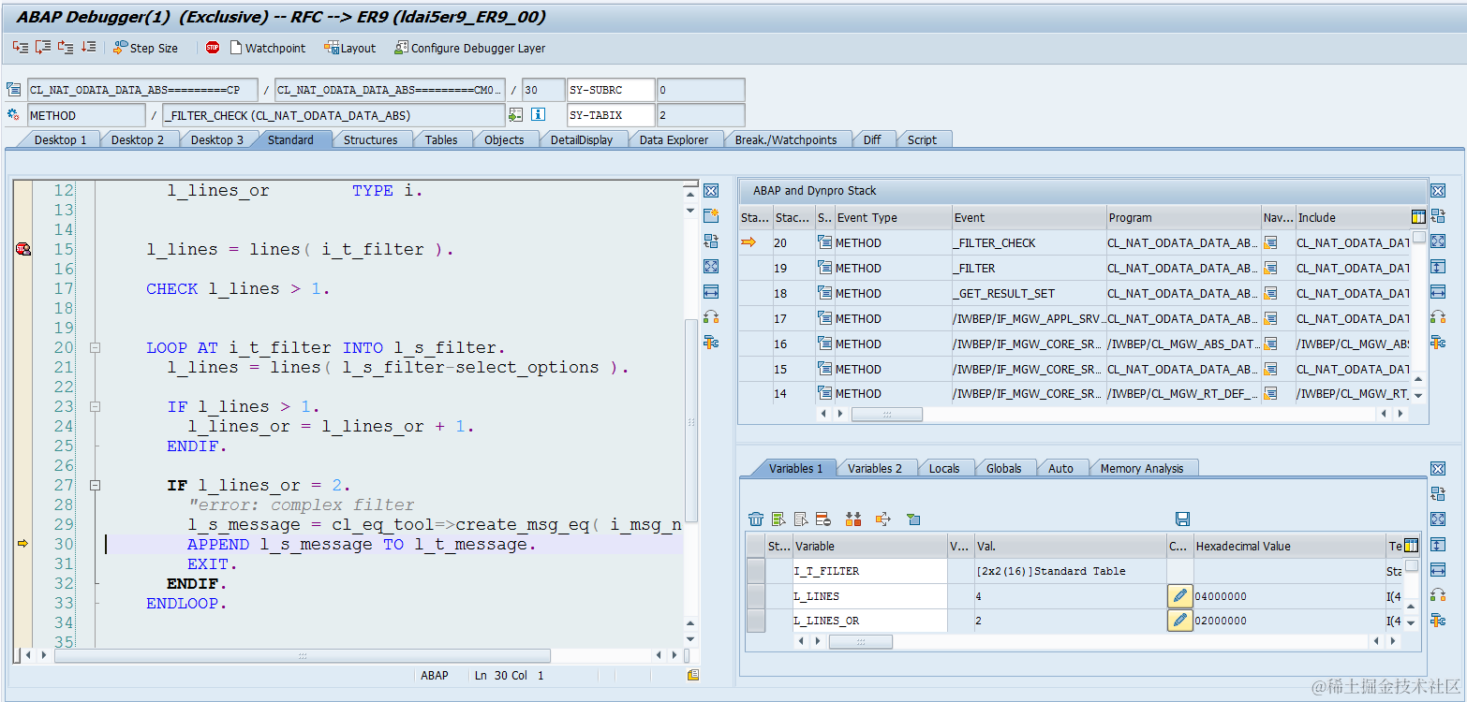The height and width of the screenshot is (702, 1467).
Task: Click the navigate-to-source icon after _FILTER_CHECK field
Action: coord(515,115)
